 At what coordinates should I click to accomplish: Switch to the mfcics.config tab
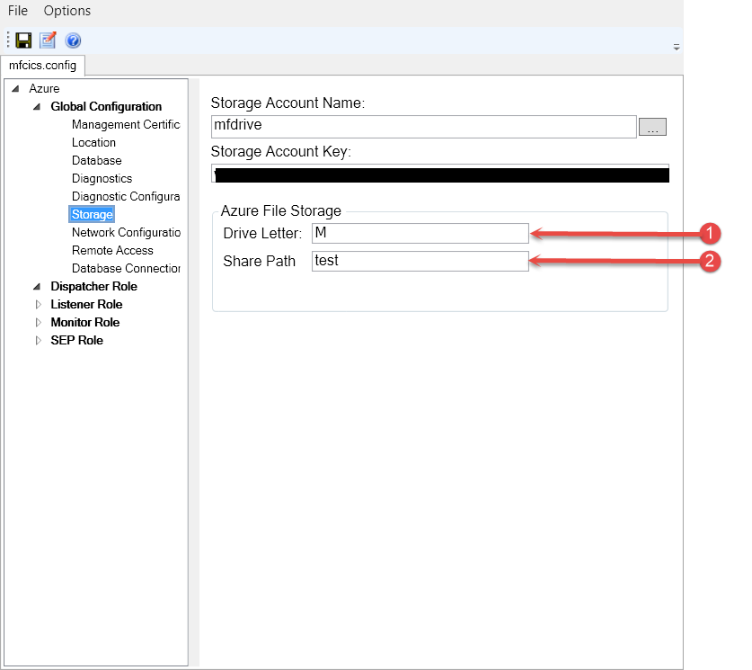coord(42,66)
